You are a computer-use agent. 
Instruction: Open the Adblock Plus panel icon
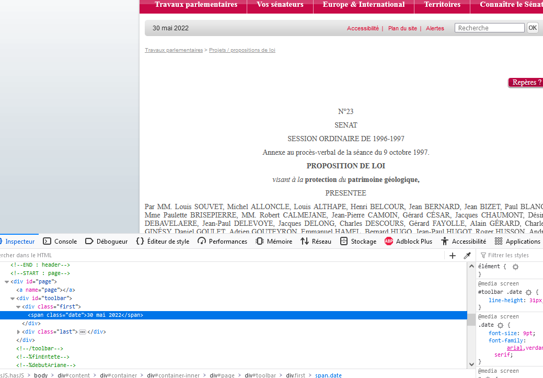tap(389, 242)
